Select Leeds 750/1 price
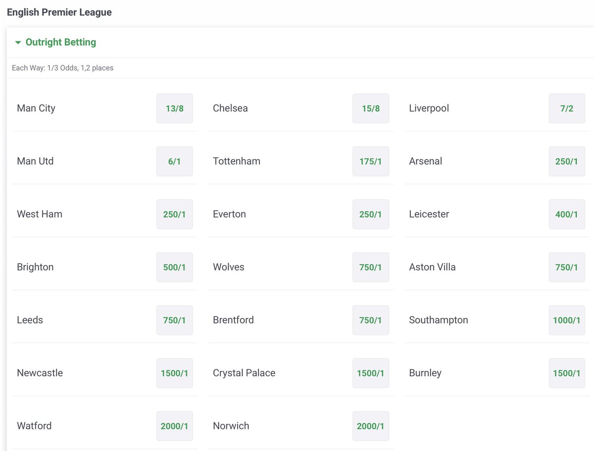Image resolution: width=594 pixels, height=451 pixels. tap(174, 320)
